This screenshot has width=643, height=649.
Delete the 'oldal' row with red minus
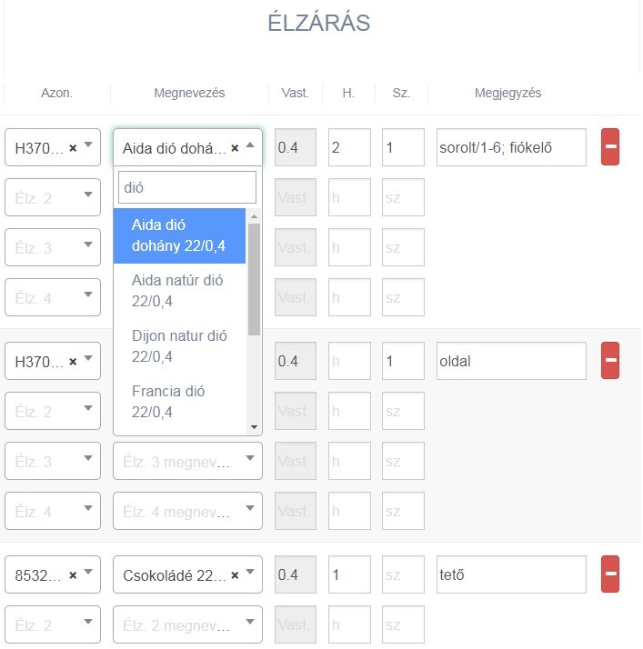[610, 361]
